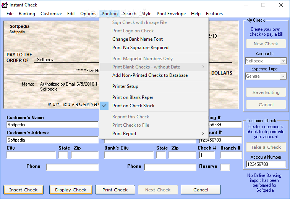
Task: Click the Memo text on the check preview
Action: point(69,86)
